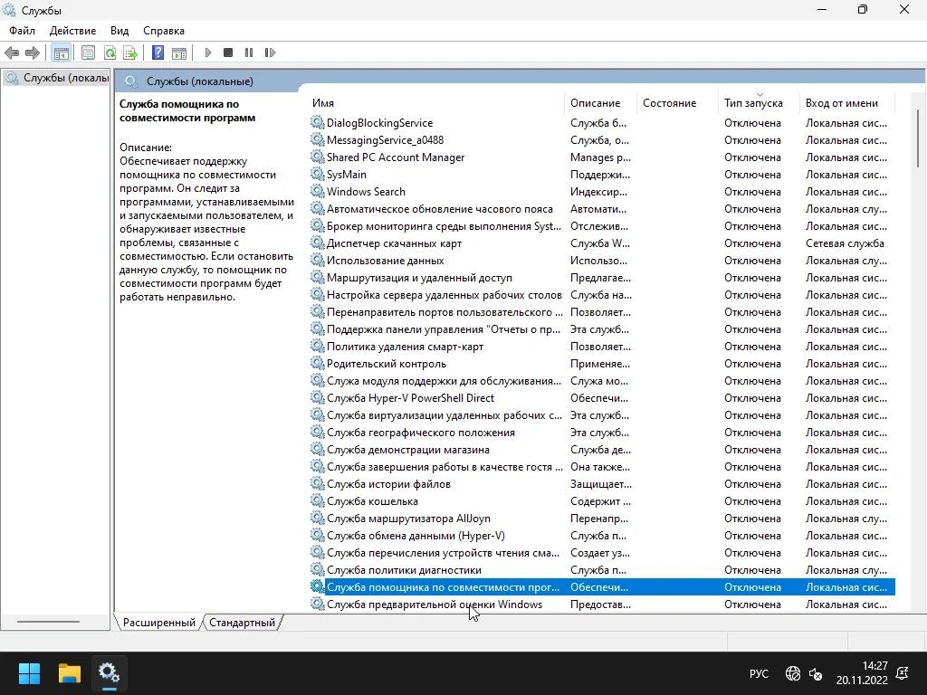Click the Start Service play icon
Viewport: 927px width, 695px height.
[x=208, y=53]
